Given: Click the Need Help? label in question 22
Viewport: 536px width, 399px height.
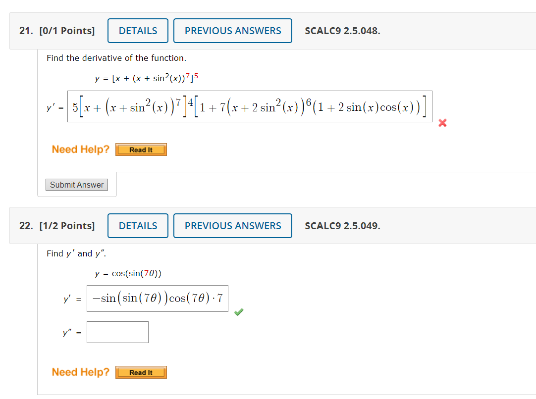Looking at the screenshot, I should point(80,372).
